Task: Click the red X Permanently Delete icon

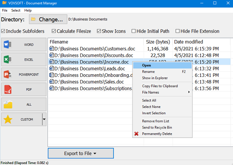Action: [136, 134]
